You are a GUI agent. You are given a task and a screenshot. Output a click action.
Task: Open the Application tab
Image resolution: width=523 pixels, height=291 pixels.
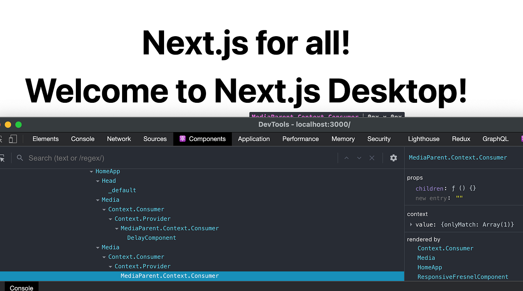coord(254,139)
